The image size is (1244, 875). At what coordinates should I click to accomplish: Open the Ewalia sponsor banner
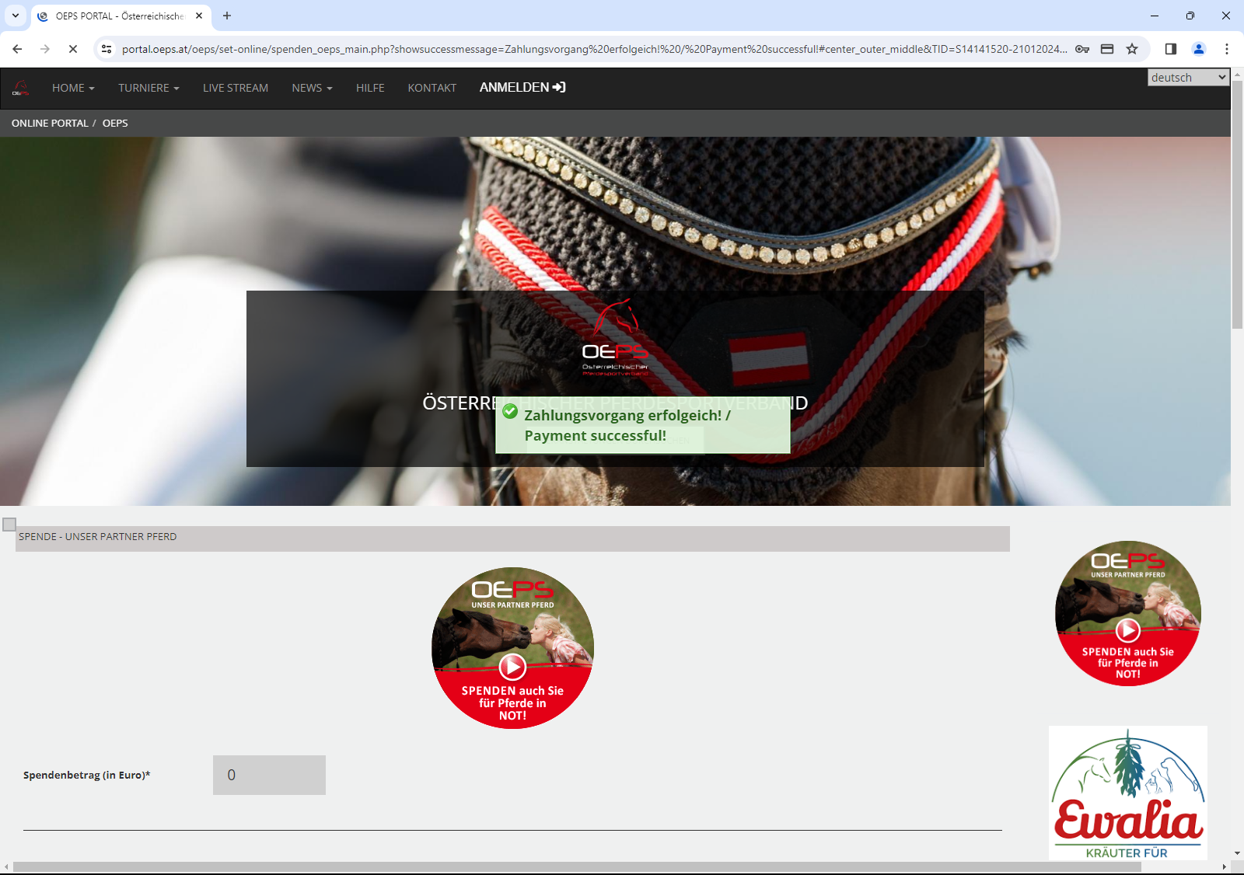point(1128,793)
